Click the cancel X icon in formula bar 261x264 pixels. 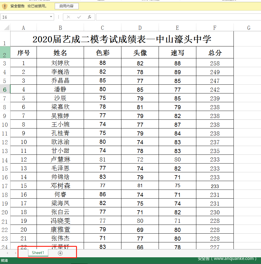(68, 17)
